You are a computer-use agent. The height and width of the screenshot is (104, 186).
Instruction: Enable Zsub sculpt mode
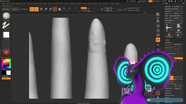point(89,8)
